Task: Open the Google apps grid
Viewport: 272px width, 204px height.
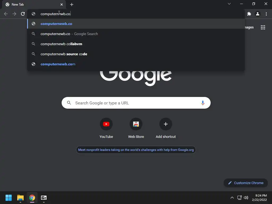Action: [x=263, y=27]
